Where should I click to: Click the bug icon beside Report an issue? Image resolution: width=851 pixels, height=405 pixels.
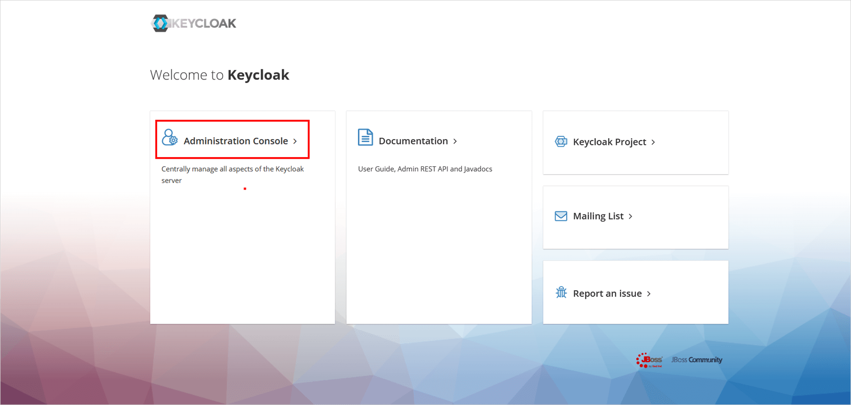(x=561, y=293)
